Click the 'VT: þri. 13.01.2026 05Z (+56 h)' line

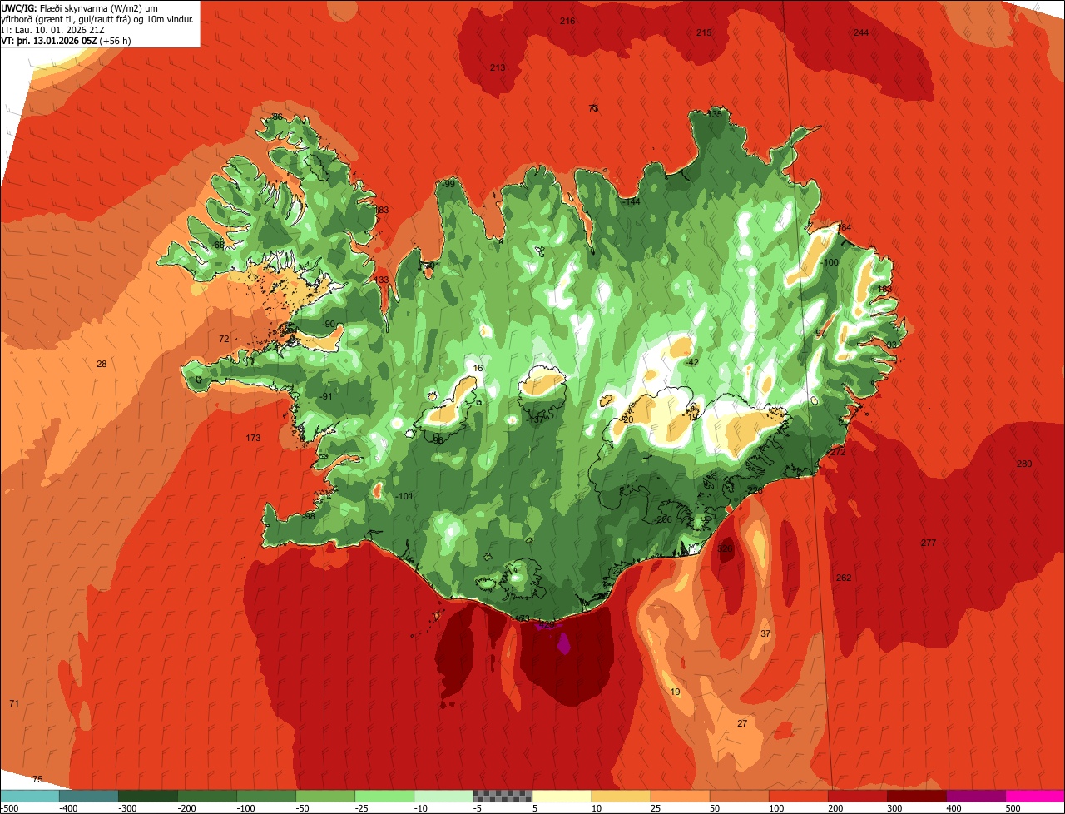[x=67, y=41]
